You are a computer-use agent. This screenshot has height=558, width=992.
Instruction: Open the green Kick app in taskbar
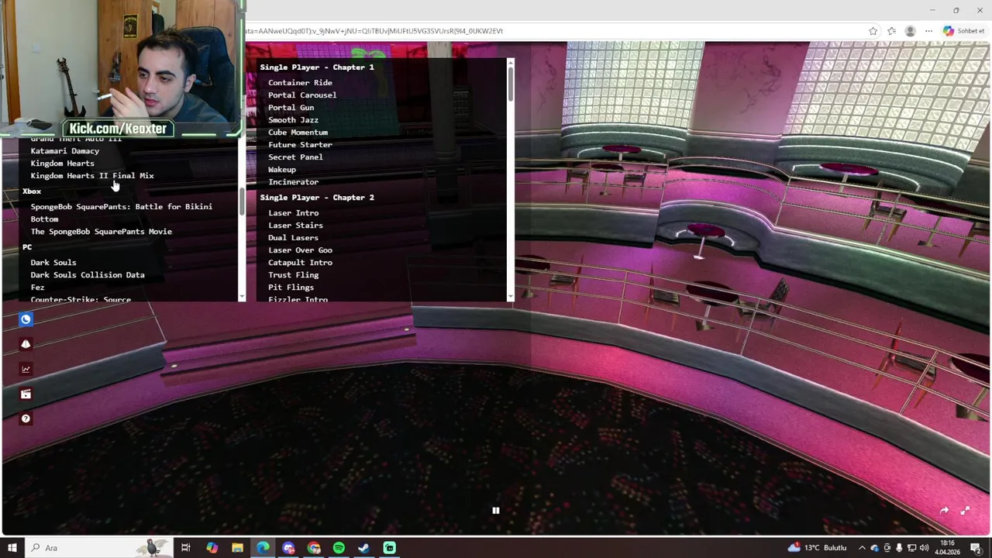coord(389,548)
